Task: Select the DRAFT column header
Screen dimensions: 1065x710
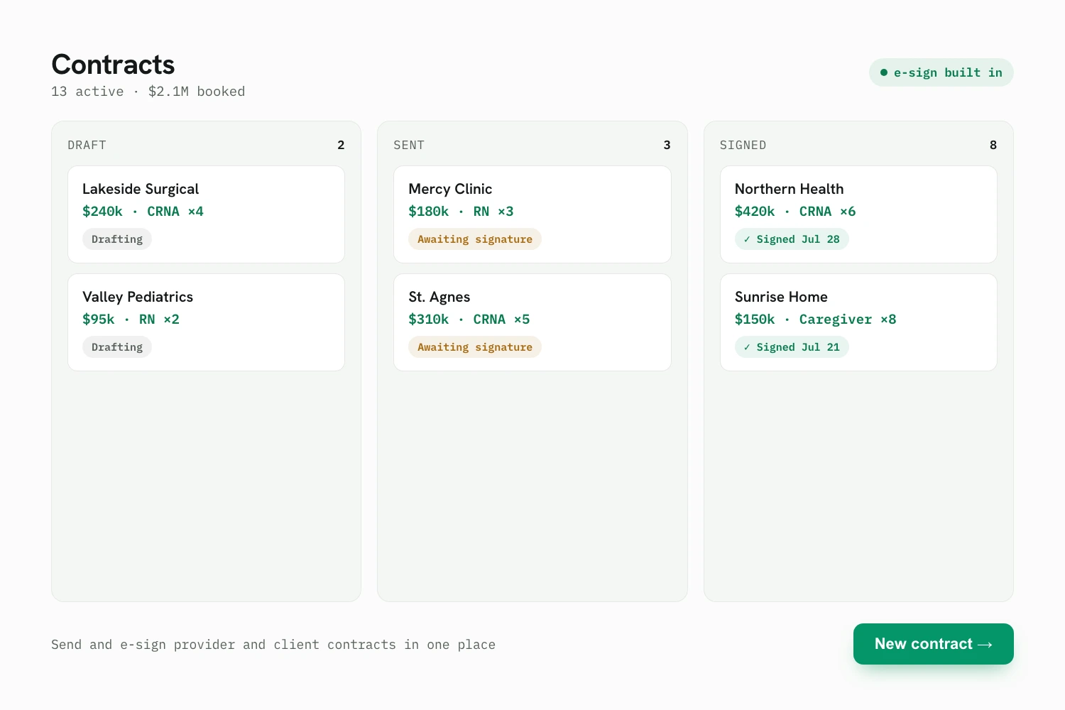Action: pyautogui.click(x=87, y=145)
